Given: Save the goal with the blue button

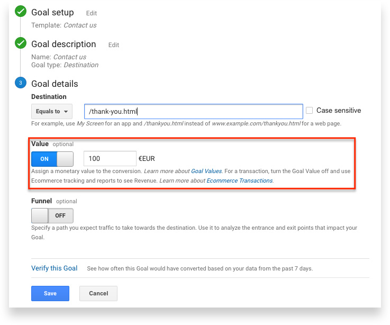Looking at the screenshot, I should [50, 293].
